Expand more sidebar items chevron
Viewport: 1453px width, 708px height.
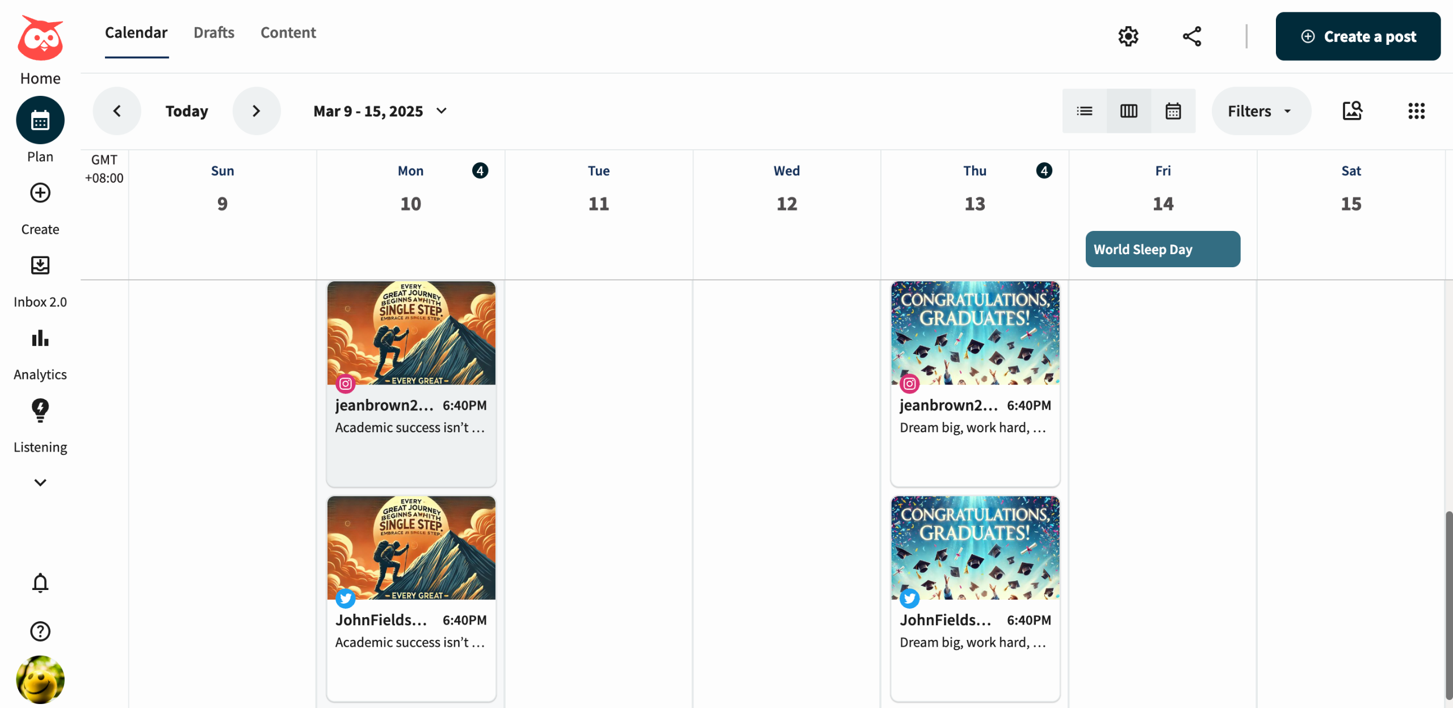[40, 482]
